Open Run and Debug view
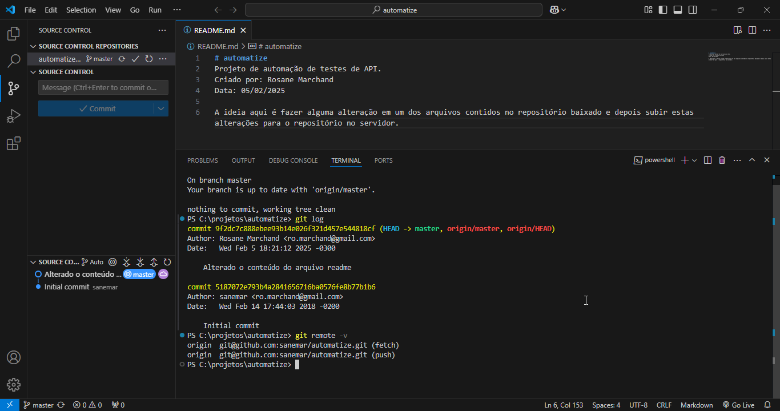The width and height of the screenshot is (780, 411). [x=13, y=116]
